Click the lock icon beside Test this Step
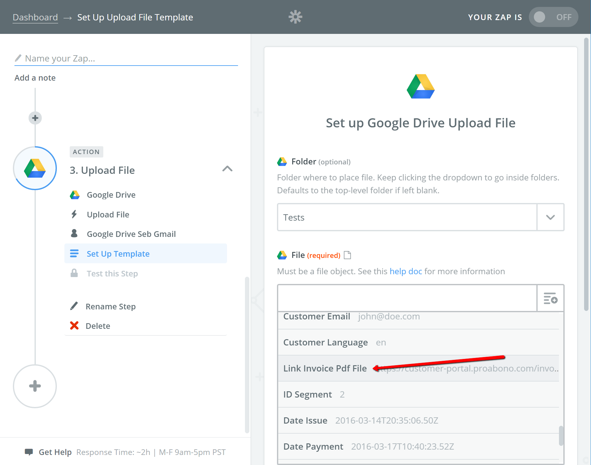This screenshot has height=465, width=591. tap(74, 273)
